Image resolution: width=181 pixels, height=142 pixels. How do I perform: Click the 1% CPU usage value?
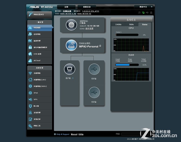click(x=144, y=35)
